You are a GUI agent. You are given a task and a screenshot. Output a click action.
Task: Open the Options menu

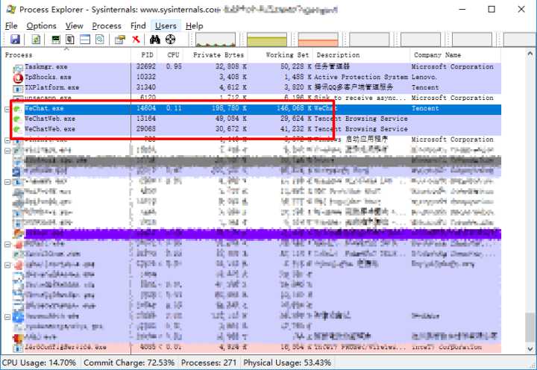[42, 26]
